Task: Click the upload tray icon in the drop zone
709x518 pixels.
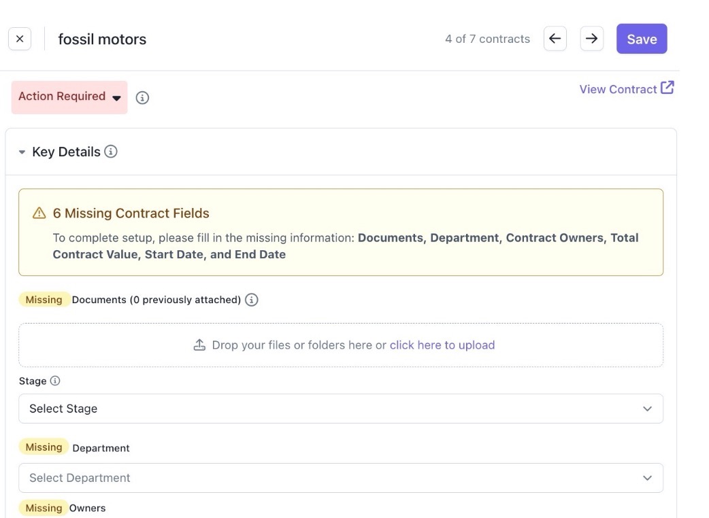Action: tap(199, 345)
